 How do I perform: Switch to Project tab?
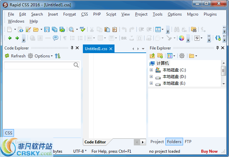pos(157,142)
